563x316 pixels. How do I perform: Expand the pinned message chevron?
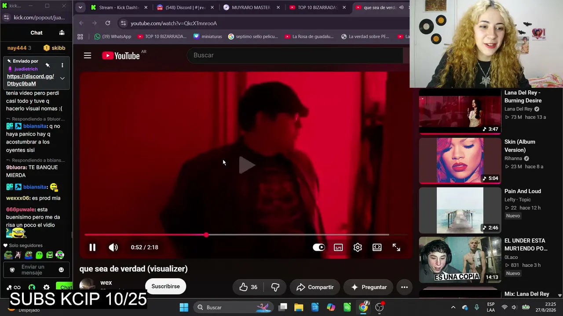(x=62, y=78)
